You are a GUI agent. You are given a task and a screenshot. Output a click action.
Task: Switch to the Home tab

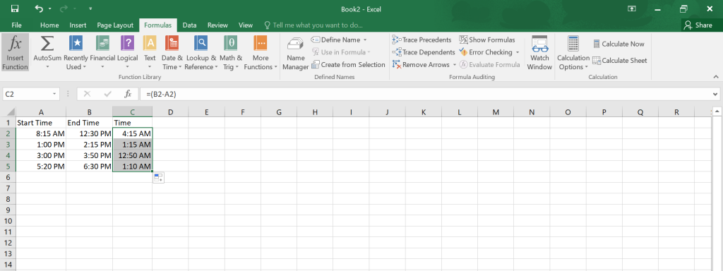pos(49,25)
